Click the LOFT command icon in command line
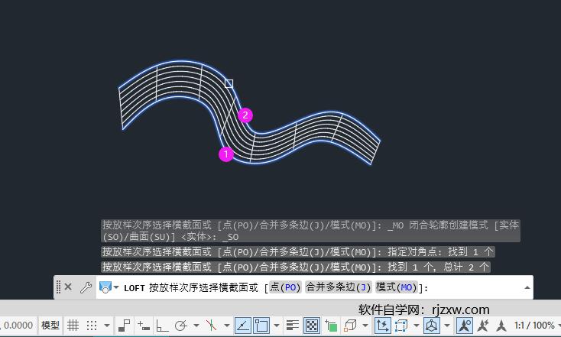The width and height of the screenshot is (561, 337). [105, 287]
